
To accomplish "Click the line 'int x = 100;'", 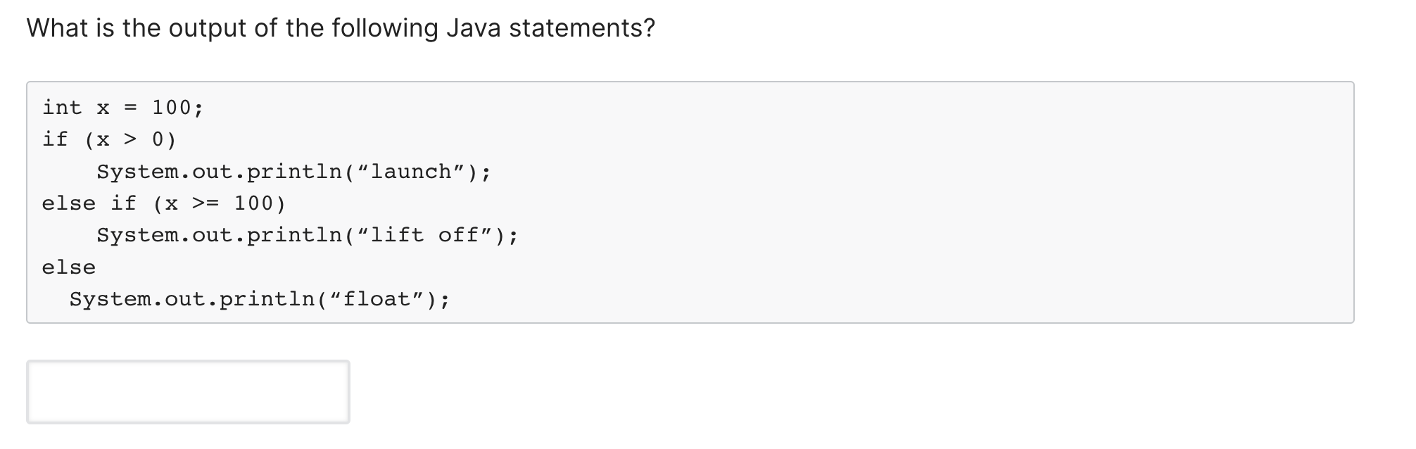I will (122, 107).
